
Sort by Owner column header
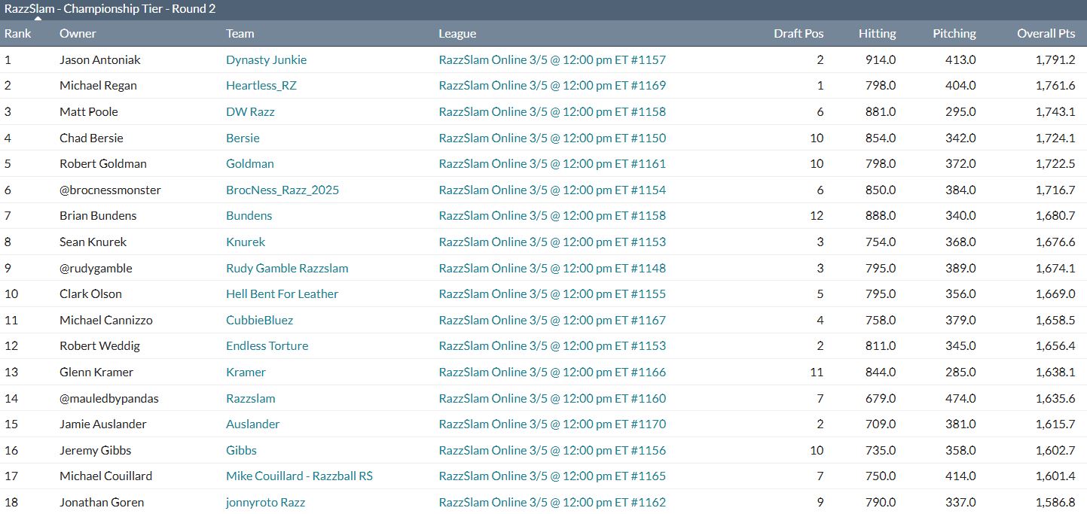[x=78, y=33]
